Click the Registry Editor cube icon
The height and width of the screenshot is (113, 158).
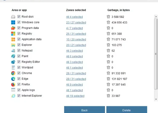coord(13,62)
